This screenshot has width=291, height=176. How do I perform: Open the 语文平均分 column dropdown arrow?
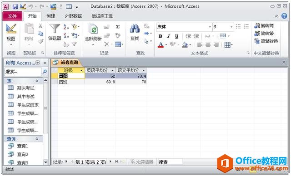point(144,70)
